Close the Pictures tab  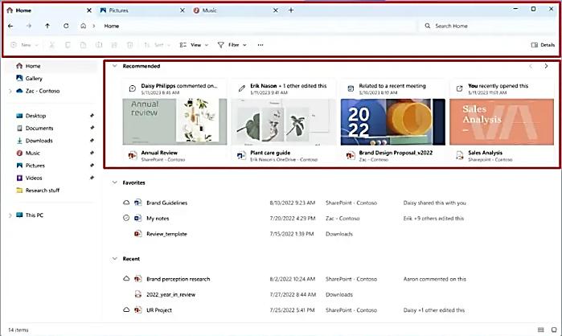[x=182, y=10]
